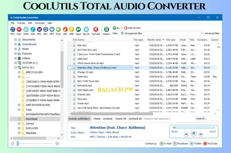Open the File menu
The height and width of the screenshot is (153, 231).
[x=13, y=23]
